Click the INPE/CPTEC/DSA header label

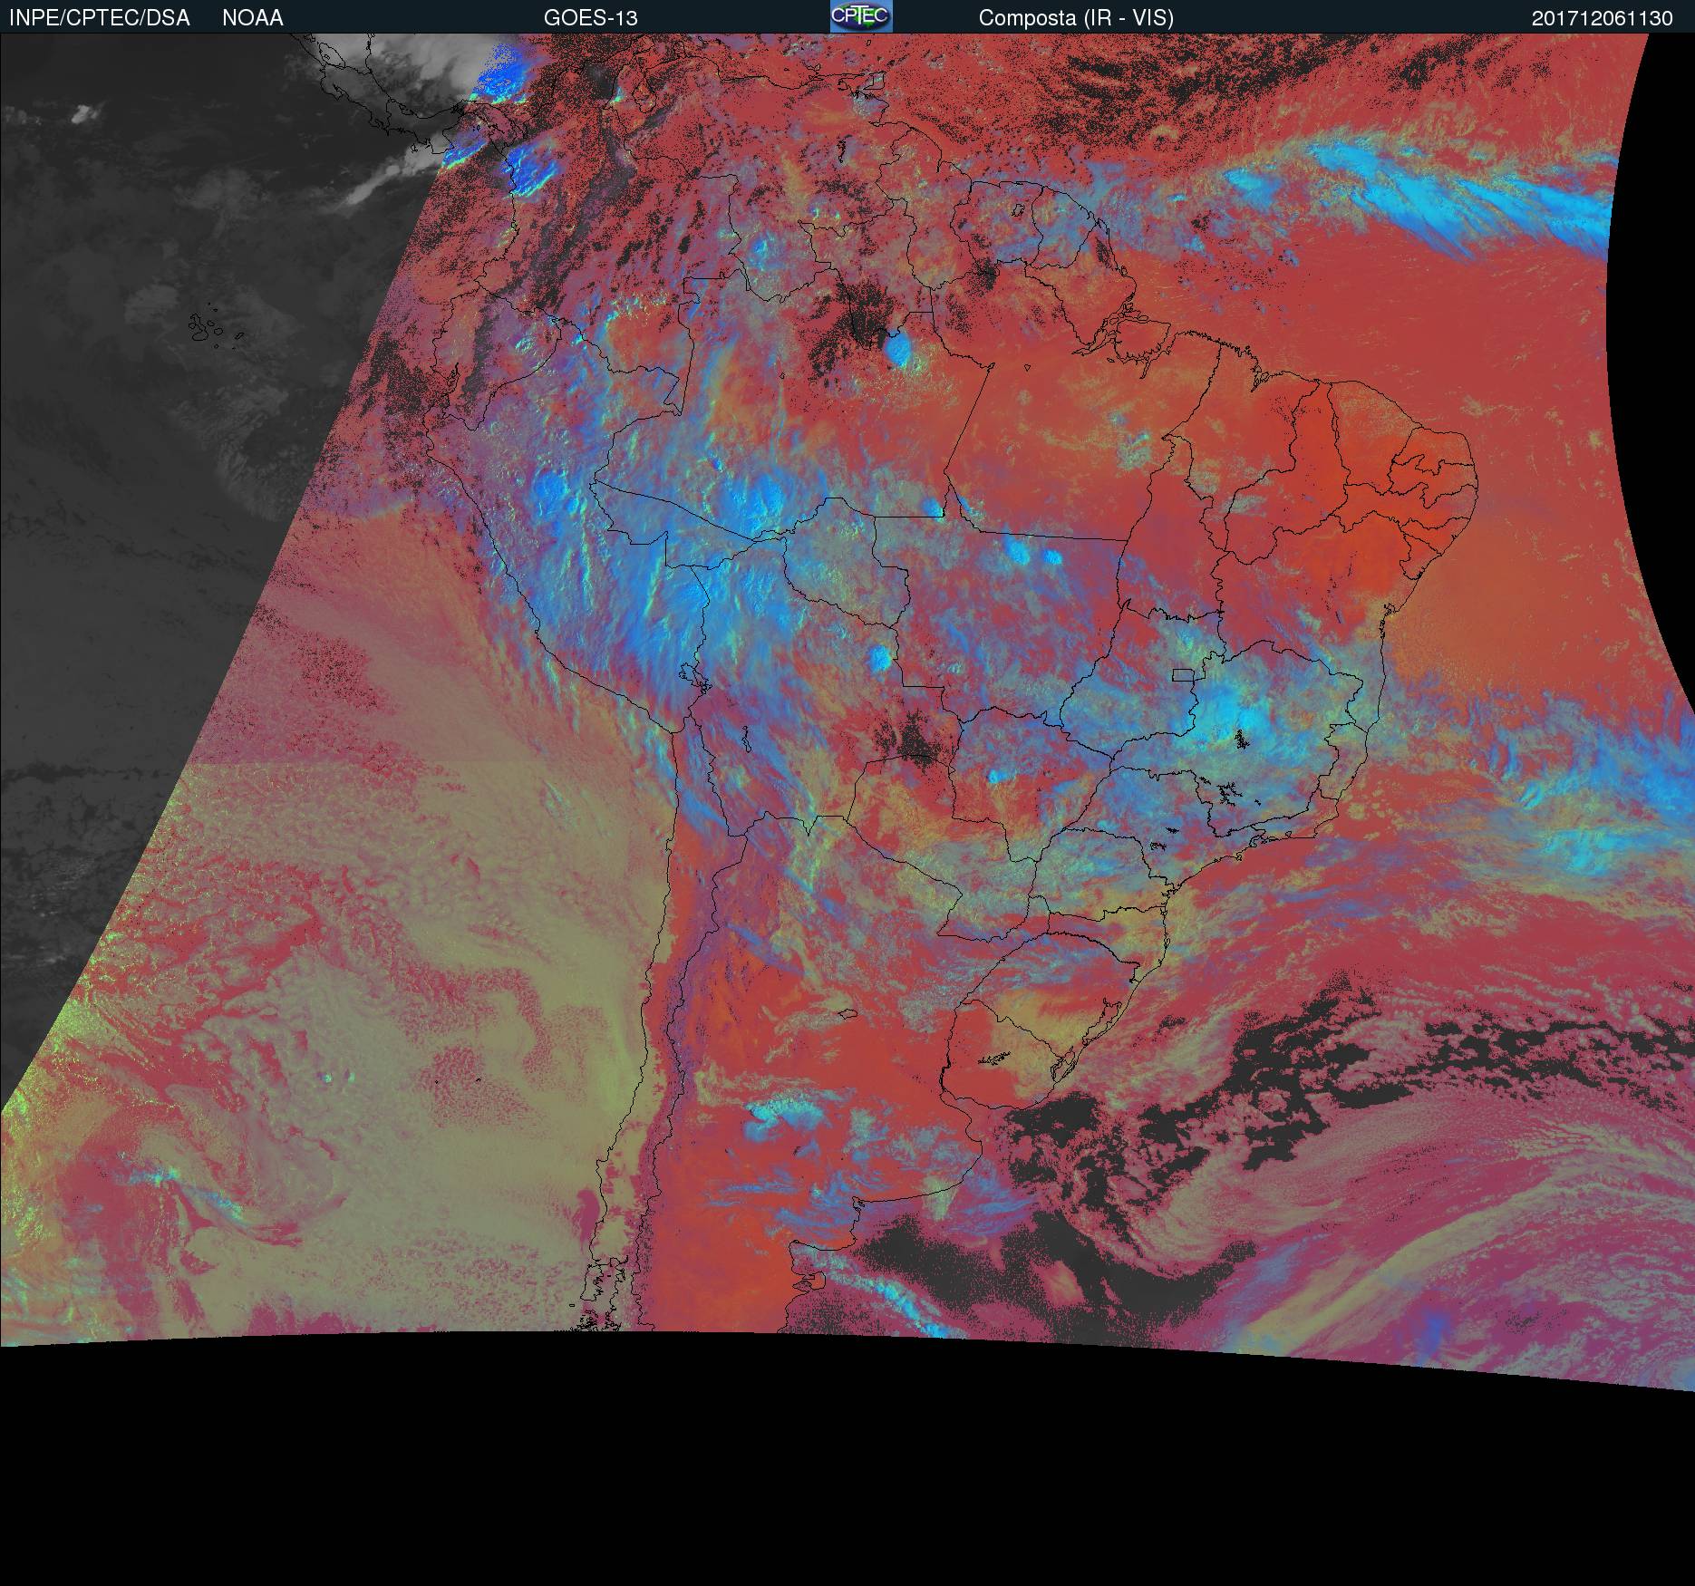click(x=100, y=18)
